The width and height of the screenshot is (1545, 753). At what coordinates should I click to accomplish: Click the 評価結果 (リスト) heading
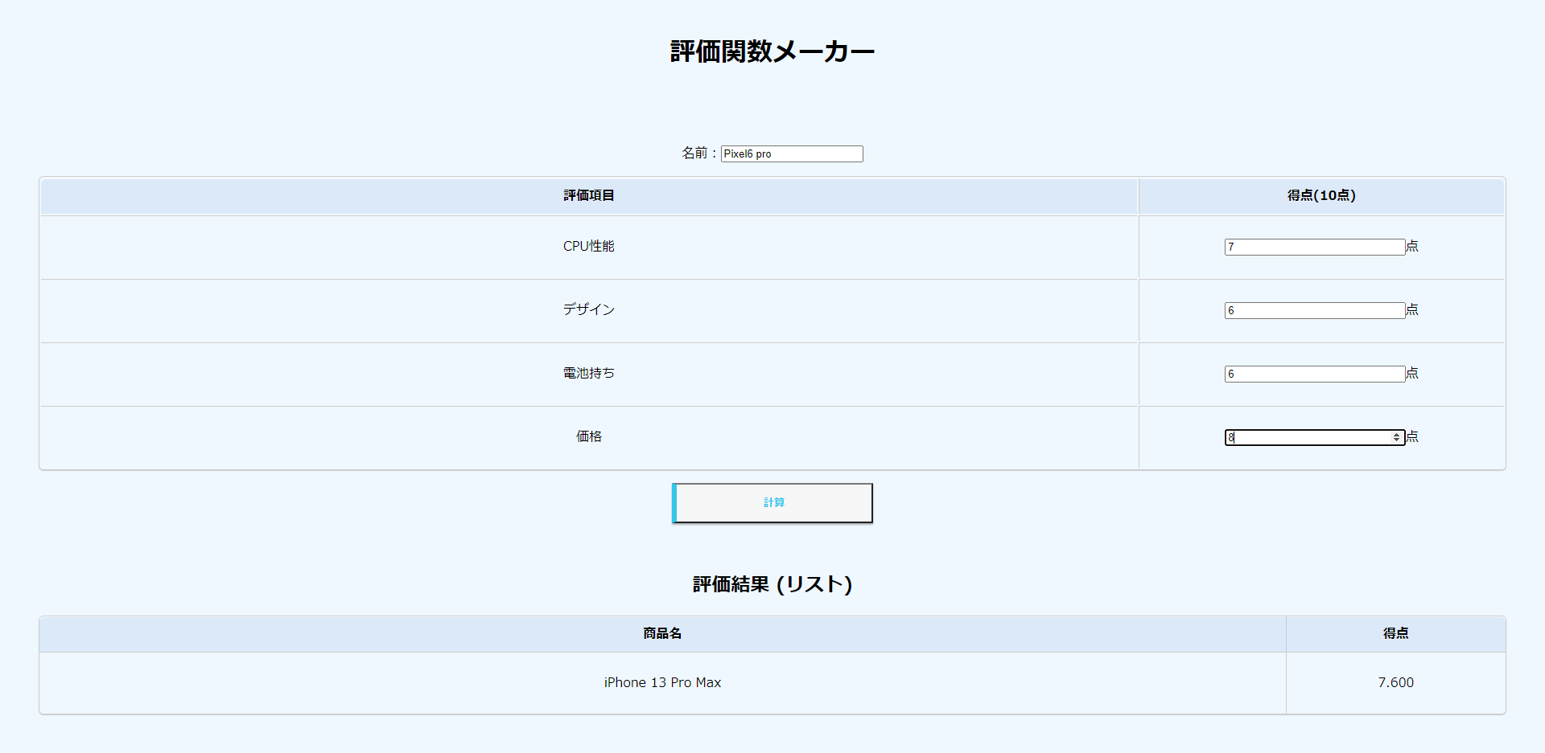[772, 584]
